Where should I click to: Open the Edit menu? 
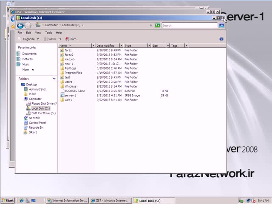(x=28, y=33)
